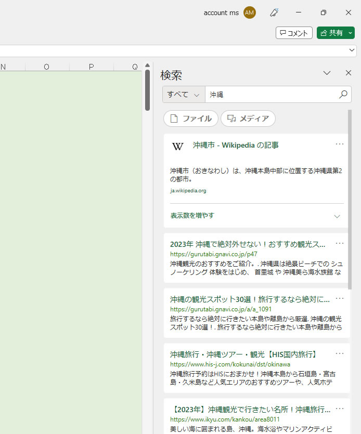Close the 検索 search pane
This screenshot has width=361, height=434.
(349, 73)
